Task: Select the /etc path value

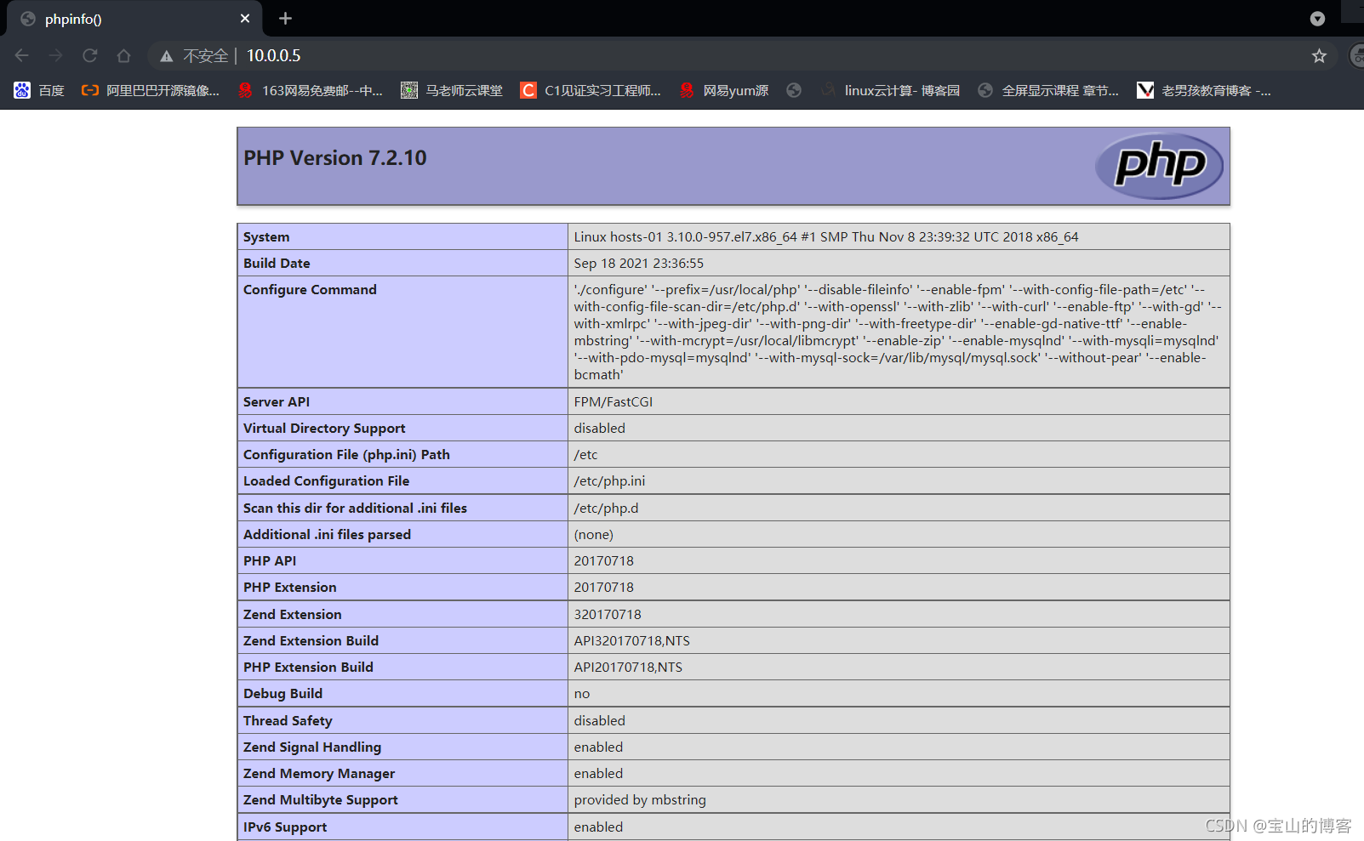Action: pyautogui.click(x=585, y=455)
